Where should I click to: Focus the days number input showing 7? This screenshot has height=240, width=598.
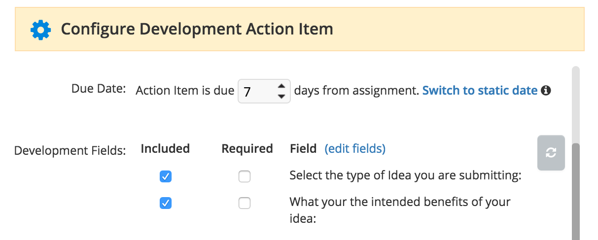click(x=264, y=91)
